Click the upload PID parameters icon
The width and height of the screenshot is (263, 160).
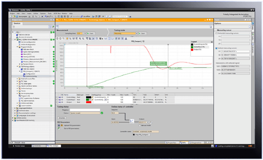coord(59,125)
